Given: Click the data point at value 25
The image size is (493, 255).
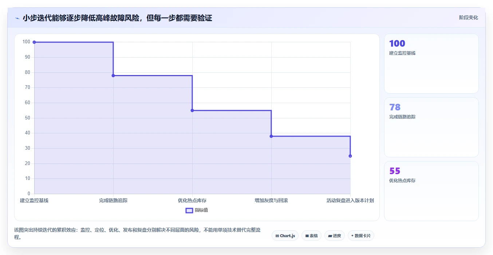Looking at the screenshot, I should click(350, 156).
